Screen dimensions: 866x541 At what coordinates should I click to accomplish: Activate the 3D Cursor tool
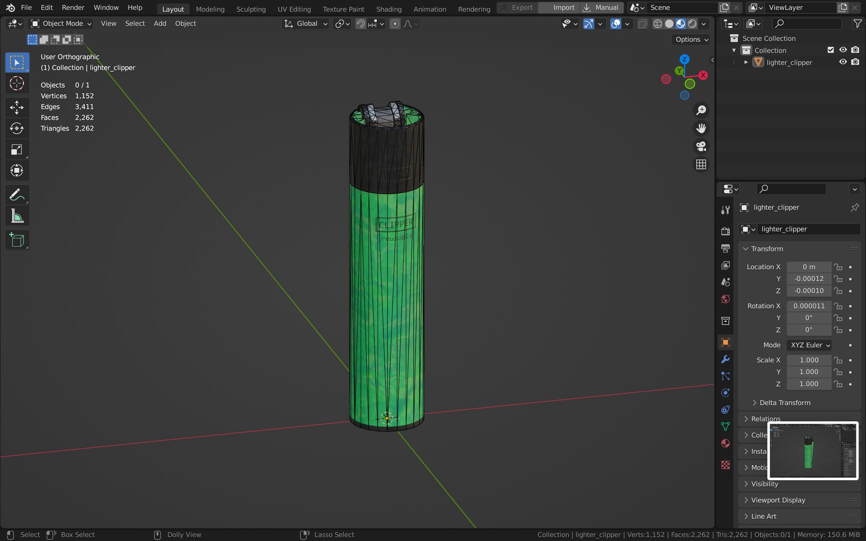[17, 83]
